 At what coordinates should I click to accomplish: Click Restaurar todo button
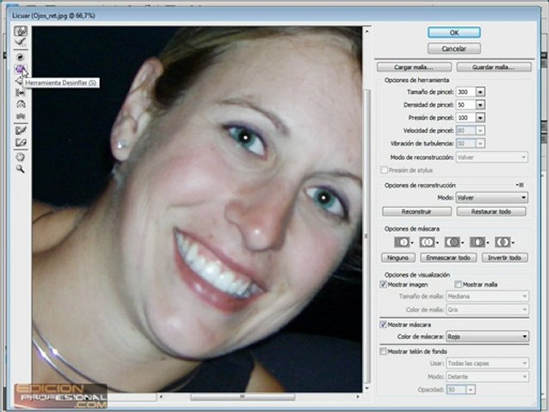tap(491, 212)
